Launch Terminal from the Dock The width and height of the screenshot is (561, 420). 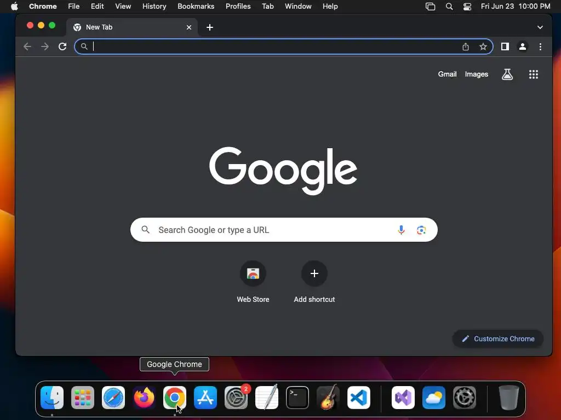[x=297, y=398]
